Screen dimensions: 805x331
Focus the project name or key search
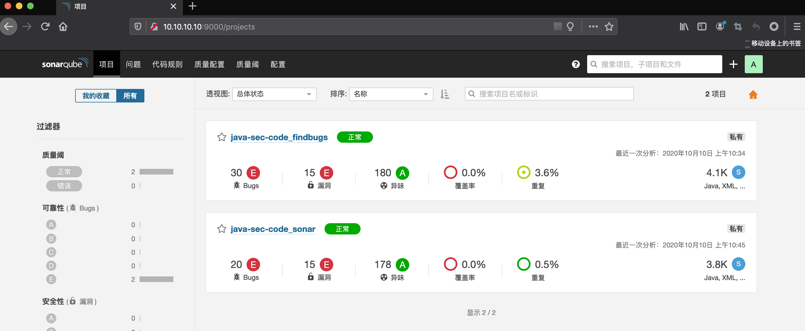[x=549, y=94]
